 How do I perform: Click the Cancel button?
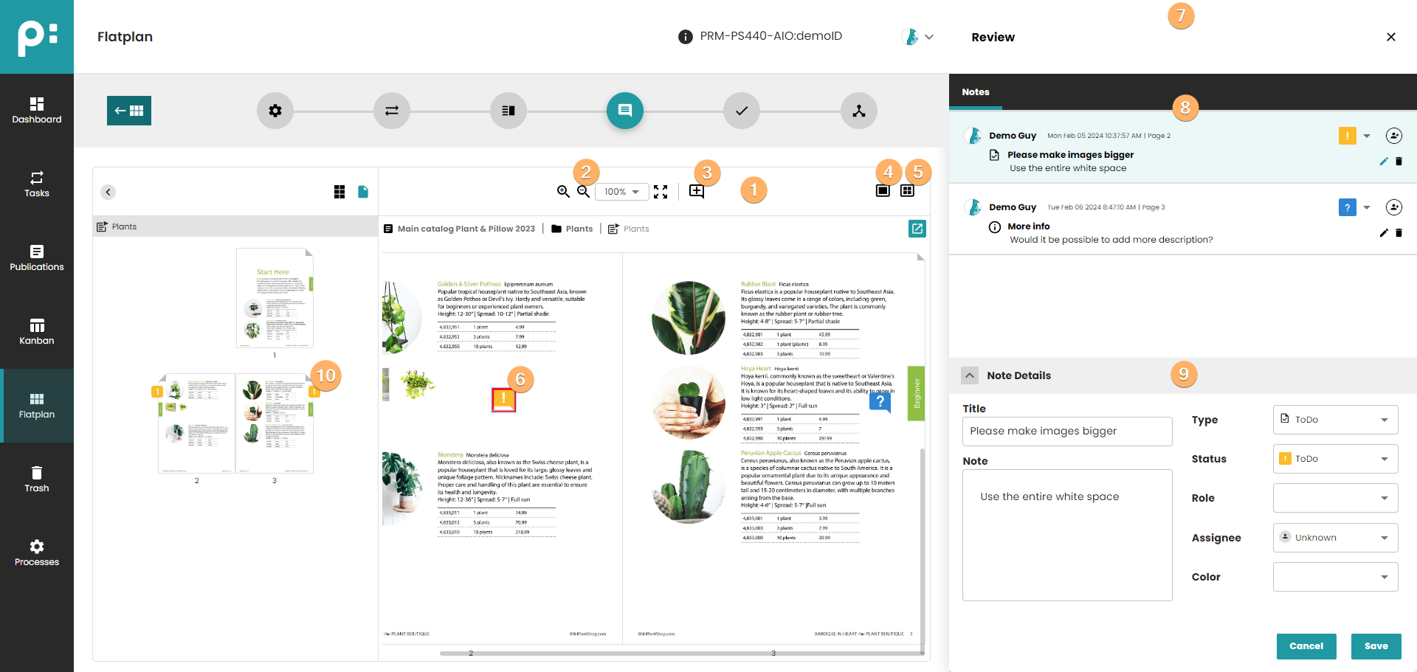click(x=1306, y=646)
